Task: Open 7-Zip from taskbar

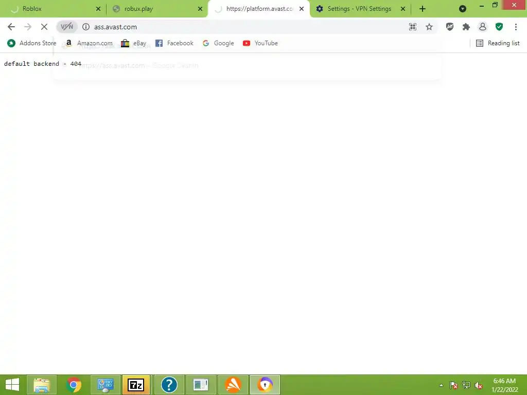Action: (x=136, y=385)
